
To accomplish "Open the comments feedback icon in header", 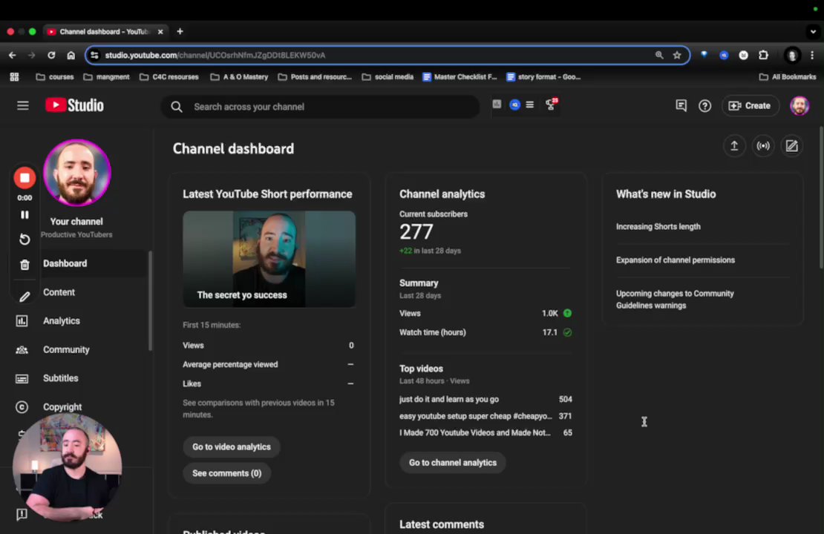I will tap(681, 106).
